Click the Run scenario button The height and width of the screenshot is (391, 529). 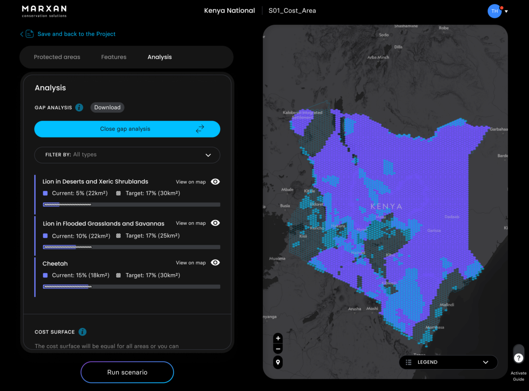tap(127, 372)
